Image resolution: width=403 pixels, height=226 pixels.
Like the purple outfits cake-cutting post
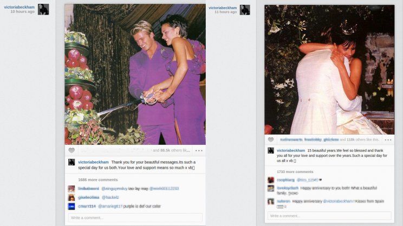(x=71, y=151)
